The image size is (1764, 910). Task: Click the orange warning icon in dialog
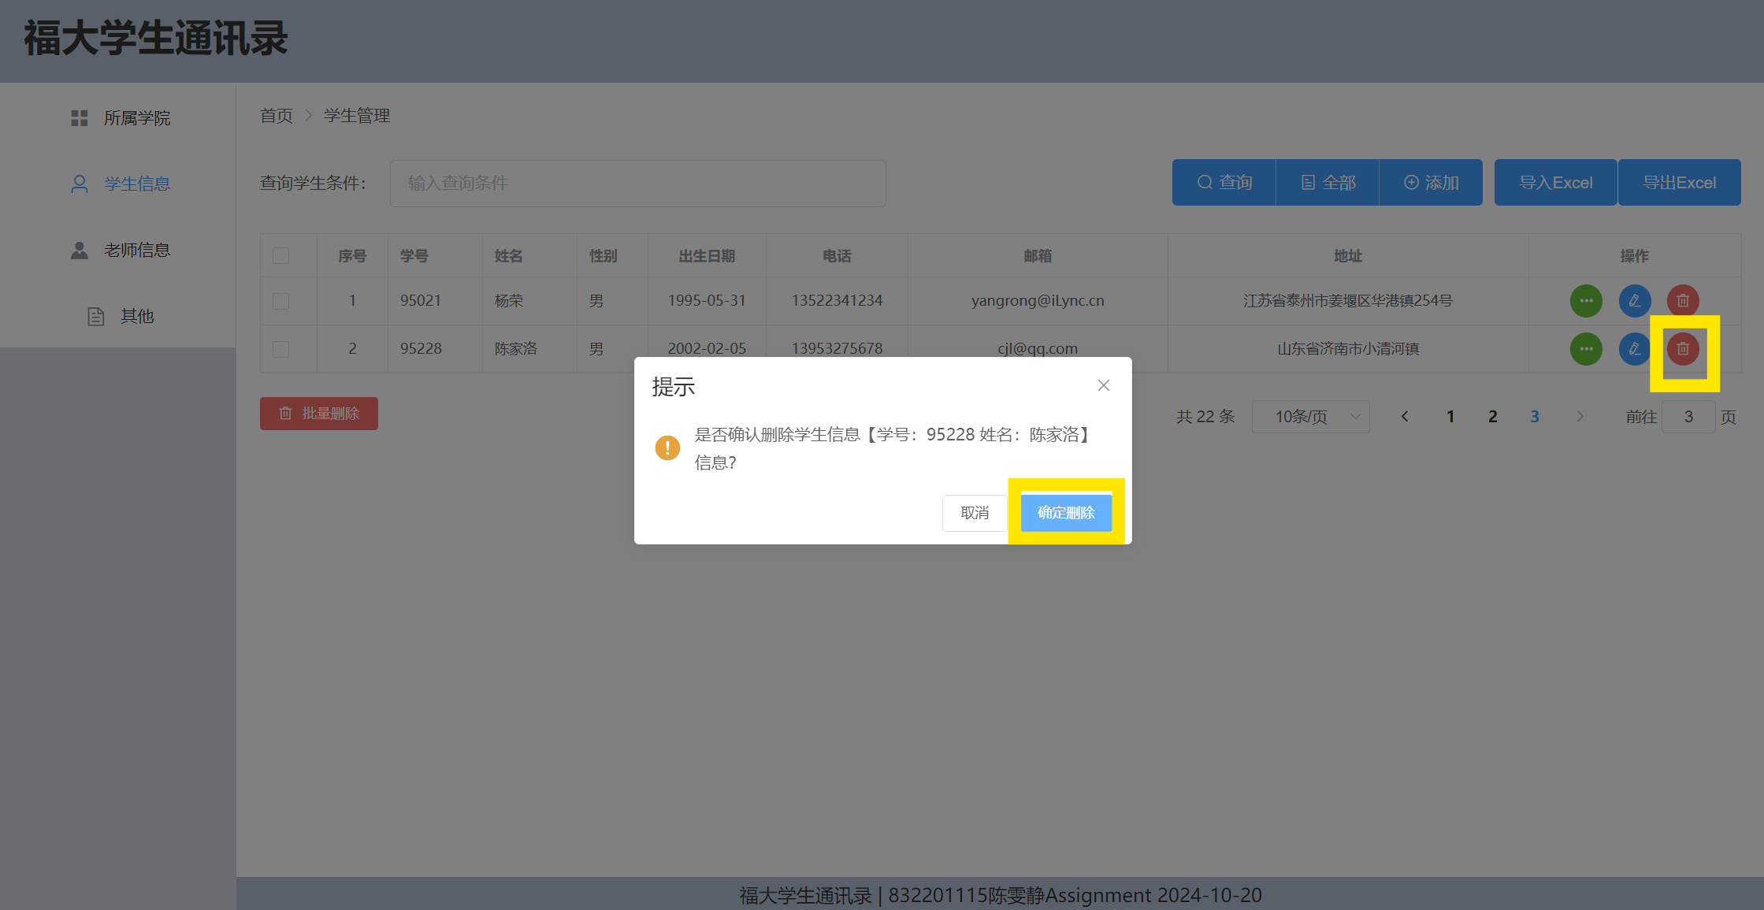coord(667,448)
